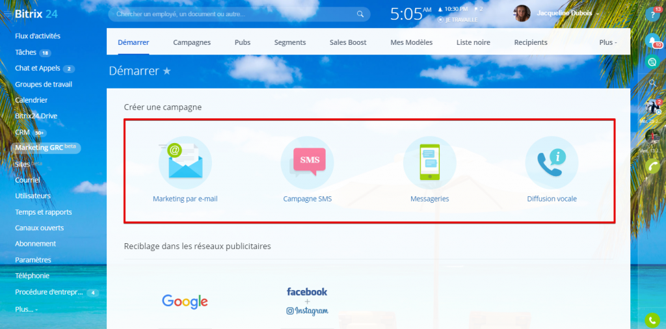
Task: Open Paramètres in the sidebar
Action: 33,260
